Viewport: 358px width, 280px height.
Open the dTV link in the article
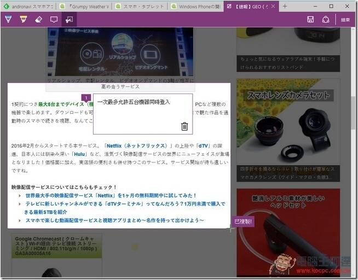point(203,145)
